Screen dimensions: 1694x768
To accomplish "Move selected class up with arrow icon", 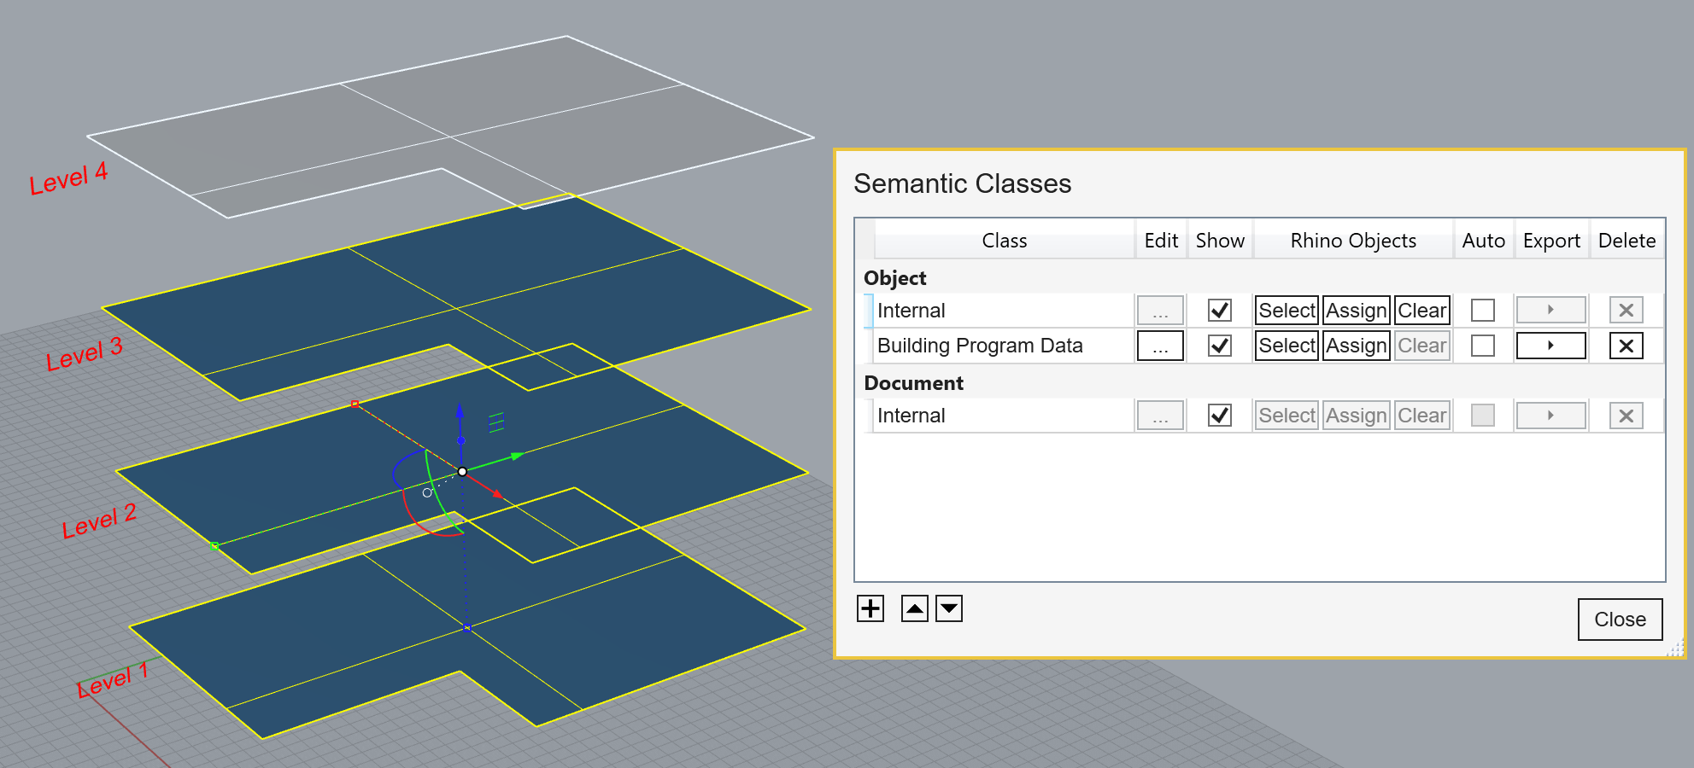I will click(915, 608).
